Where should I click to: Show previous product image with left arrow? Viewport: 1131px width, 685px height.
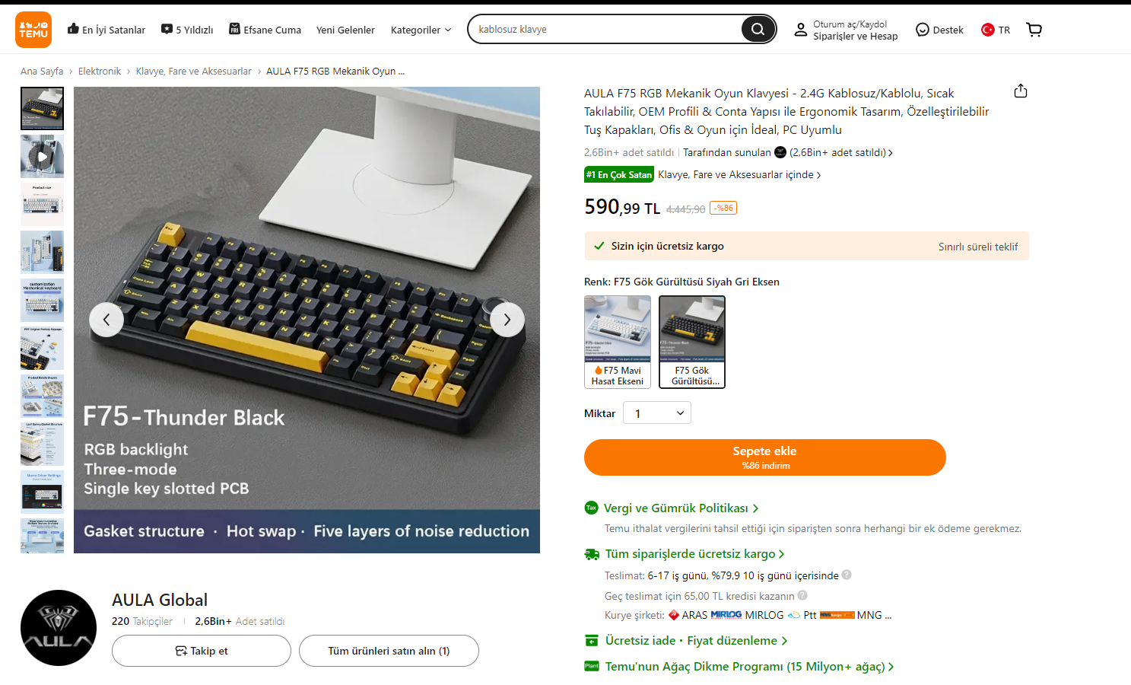[106, 320]
